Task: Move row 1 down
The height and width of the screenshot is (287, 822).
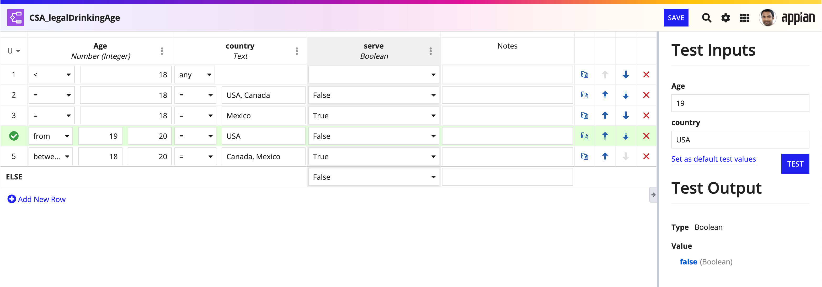Action: 626,75
